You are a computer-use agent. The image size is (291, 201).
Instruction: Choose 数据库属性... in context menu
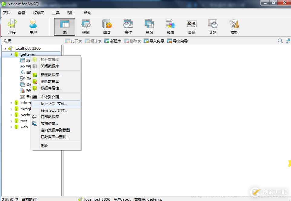point(56,88)
